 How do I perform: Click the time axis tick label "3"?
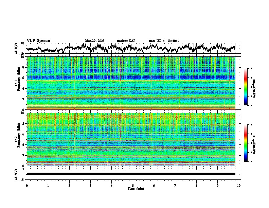coord(90,186)
